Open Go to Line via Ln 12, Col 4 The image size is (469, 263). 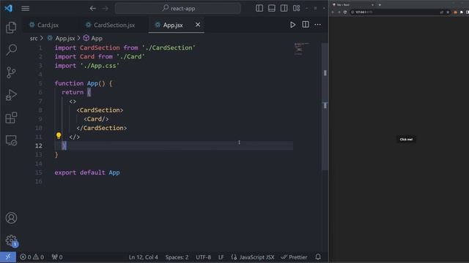144,257
